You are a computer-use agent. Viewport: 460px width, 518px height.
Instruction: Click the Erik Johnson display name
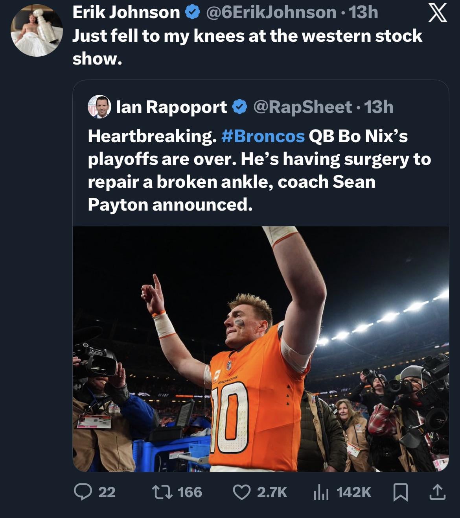click(126, 13)
